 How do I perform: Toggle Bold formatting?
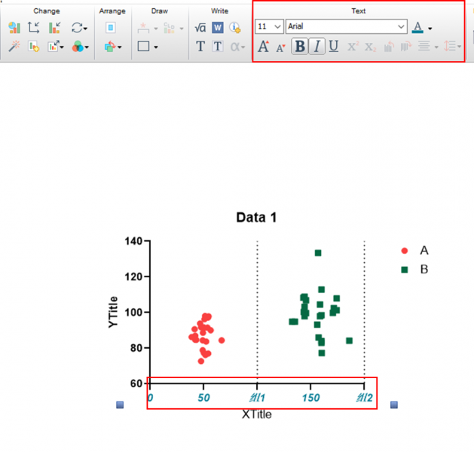(300, 47)
